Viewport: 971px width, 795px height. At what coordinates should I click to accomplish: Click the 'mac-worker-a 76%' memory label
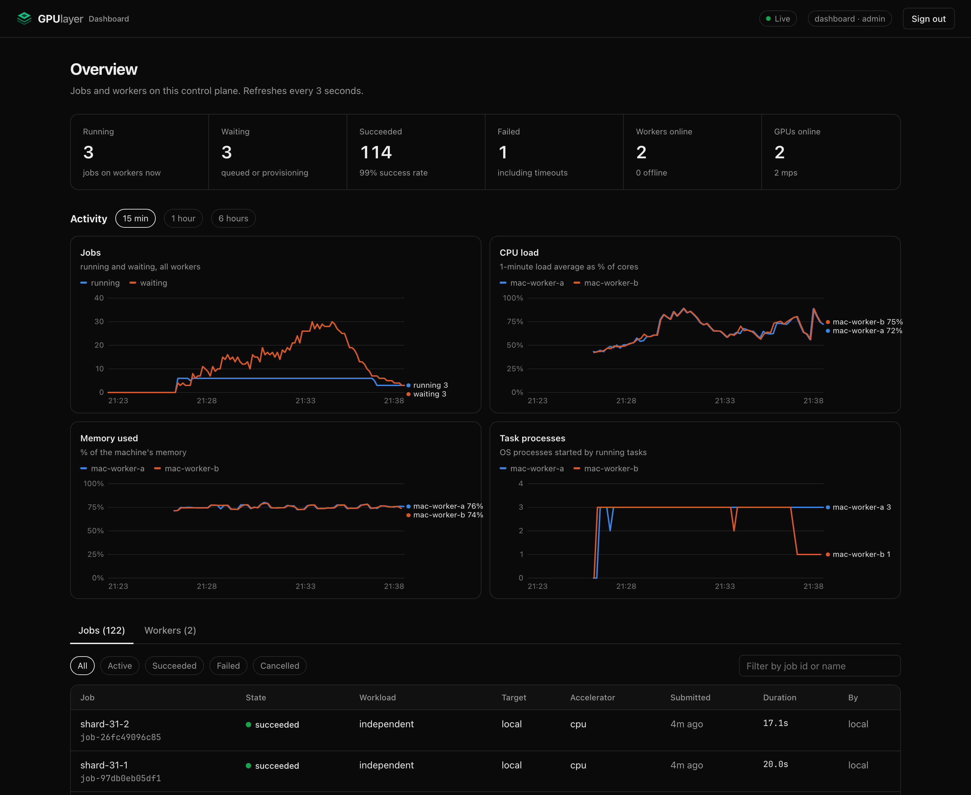[x=448, y=506]
